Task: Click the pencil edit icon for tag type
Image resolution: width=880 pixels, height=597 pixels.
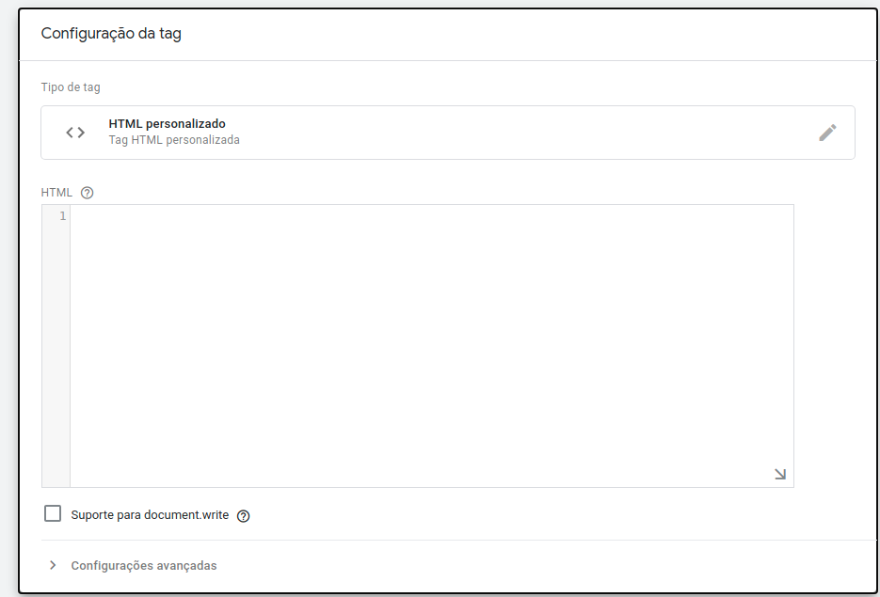Action: pos(827,133)
